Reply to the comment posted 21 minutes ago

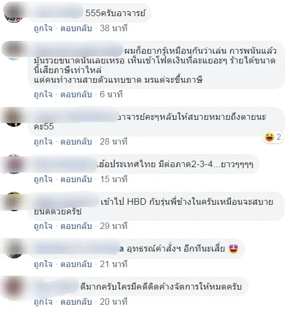pos(76,264)
